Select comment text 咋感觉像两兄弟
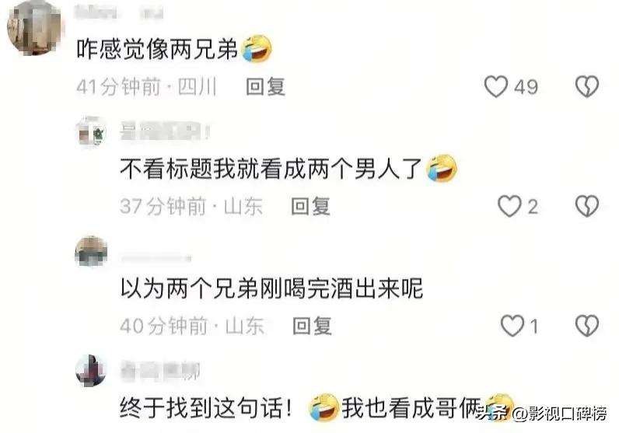Screen dimensions: 619x433 [157, 50]
